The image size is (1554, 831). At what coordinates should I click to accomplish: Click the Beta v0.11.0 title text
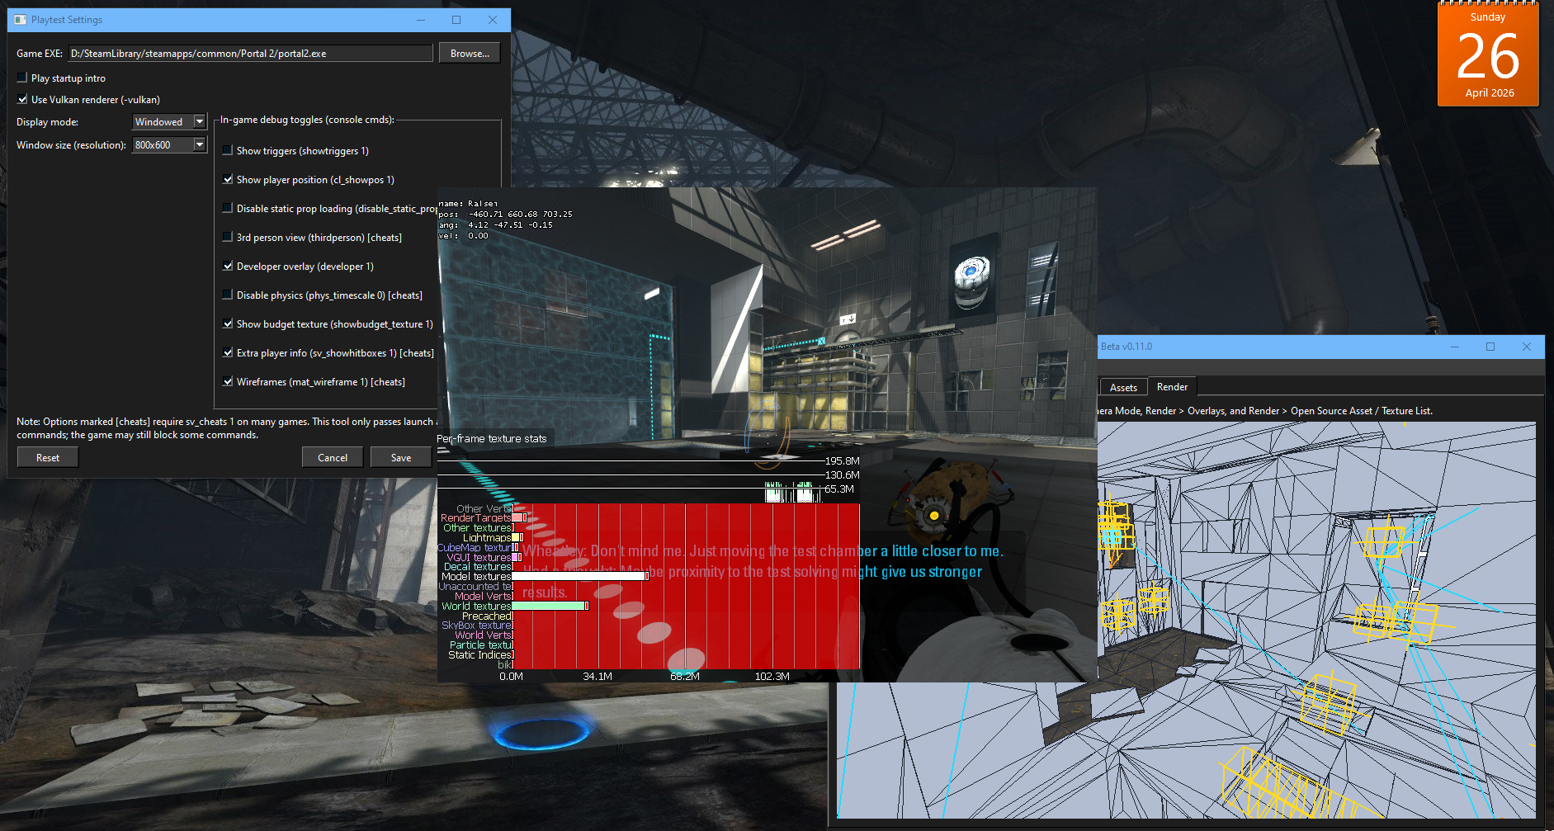point(1126,347)
